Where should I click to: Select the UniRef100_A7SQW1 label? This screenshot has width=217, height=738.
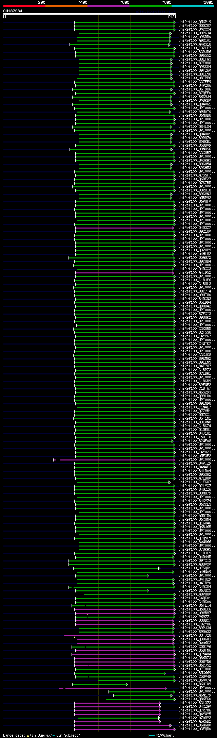point(195,568)
